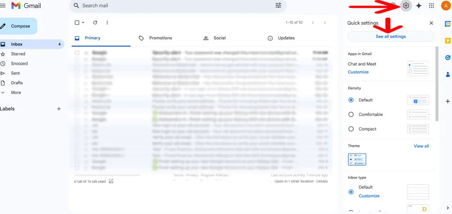Image resolution: width=452 pixels, height=214 pixels.
Task: Select Comfortable density radio
Action: click(351, 114)
